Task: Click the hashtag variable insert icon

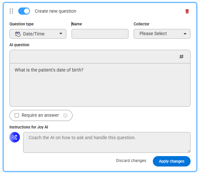Action: coord(181,57)
